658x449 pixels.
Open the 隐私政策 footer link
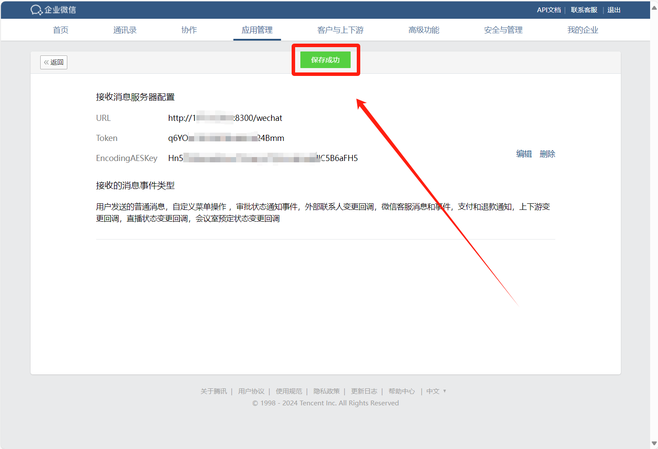[326, 391]
